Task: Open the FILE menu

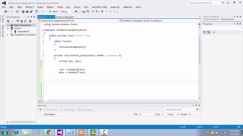Action: 4,7
